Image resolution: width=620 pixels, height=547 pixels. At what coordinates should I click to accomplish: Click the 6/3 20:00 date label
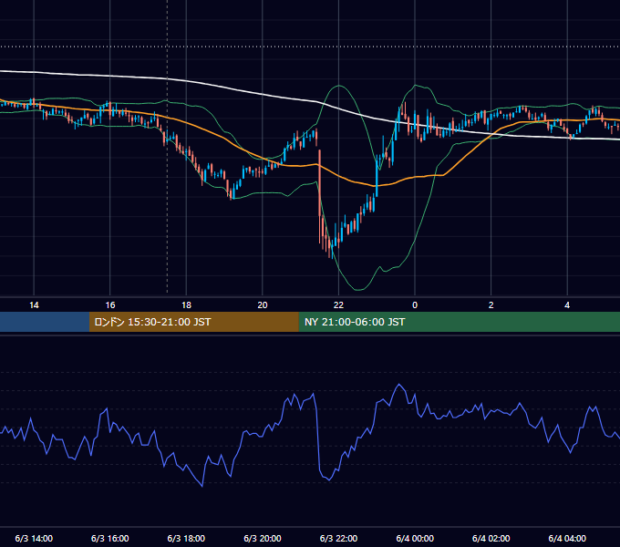click(x=263, y=538)
